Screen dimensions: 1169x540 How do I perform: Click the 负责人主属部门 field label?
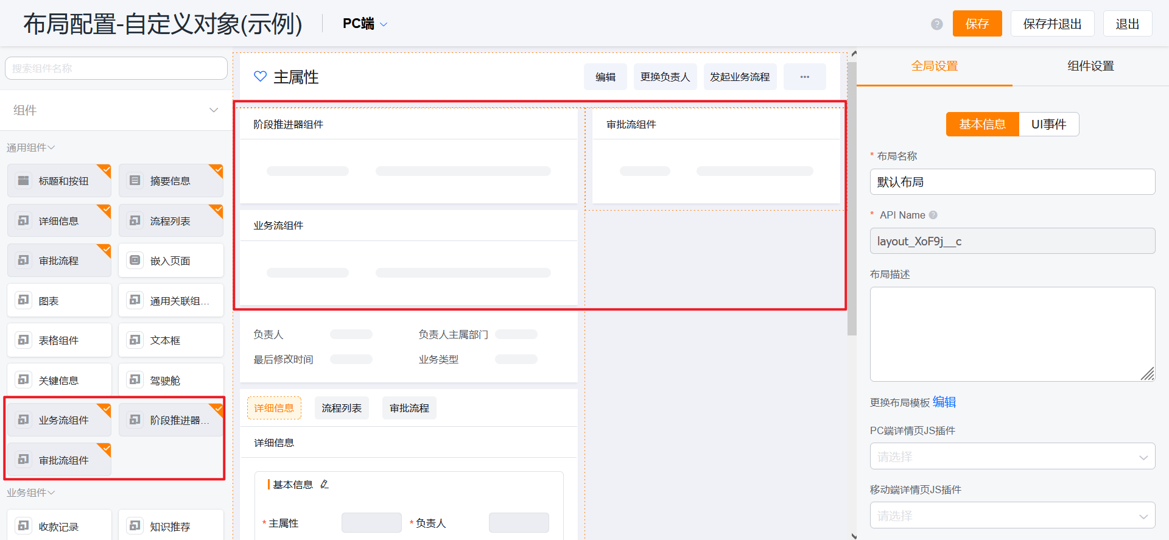pos(453,334)
